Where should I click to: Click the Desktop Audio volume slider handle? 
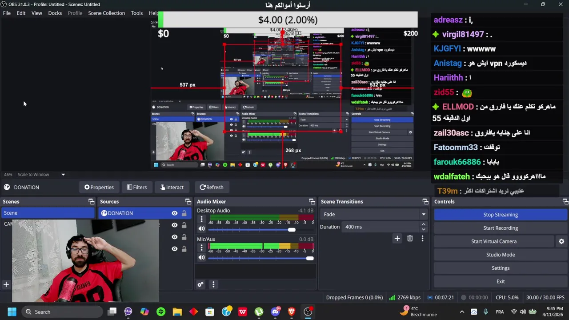click(291, 230)
